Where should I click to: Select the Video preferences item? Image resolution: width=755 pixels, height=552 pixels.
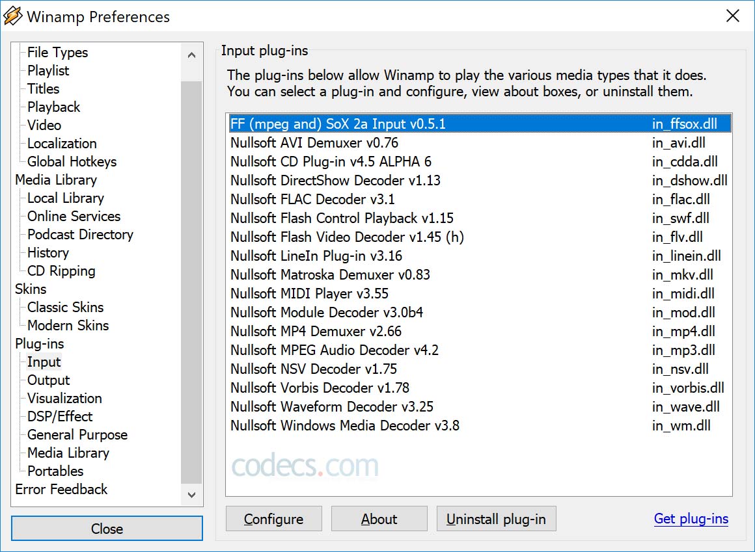(44, 125)
